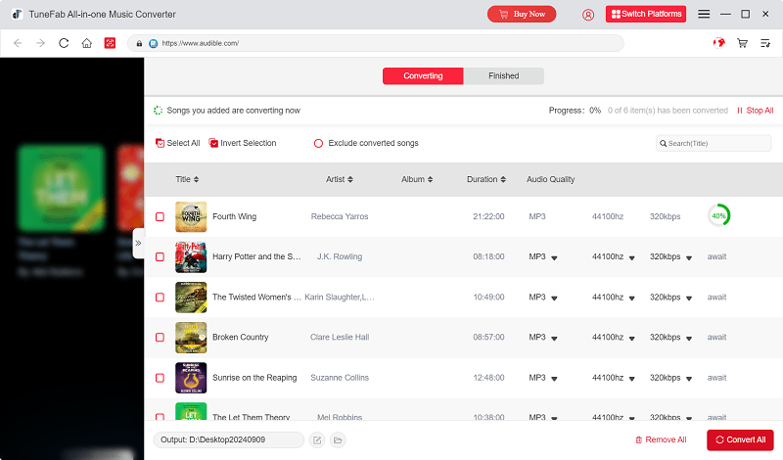Open format dropdown for Twisted Women's
Screen dimensions: 783x460
tap(554, 299)
